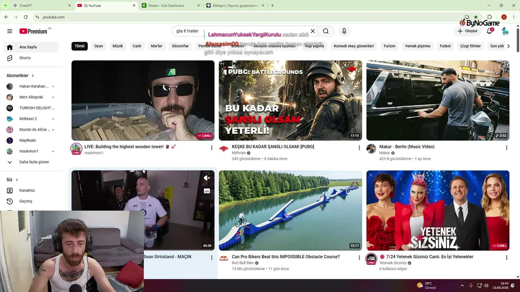The image size is (520, 292).
Task: Open the Siz section chevron
Action: click(x=17, y=180)
